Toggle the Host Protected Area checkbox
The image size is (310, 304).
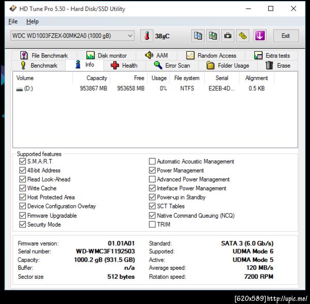[x=23, y=197]
